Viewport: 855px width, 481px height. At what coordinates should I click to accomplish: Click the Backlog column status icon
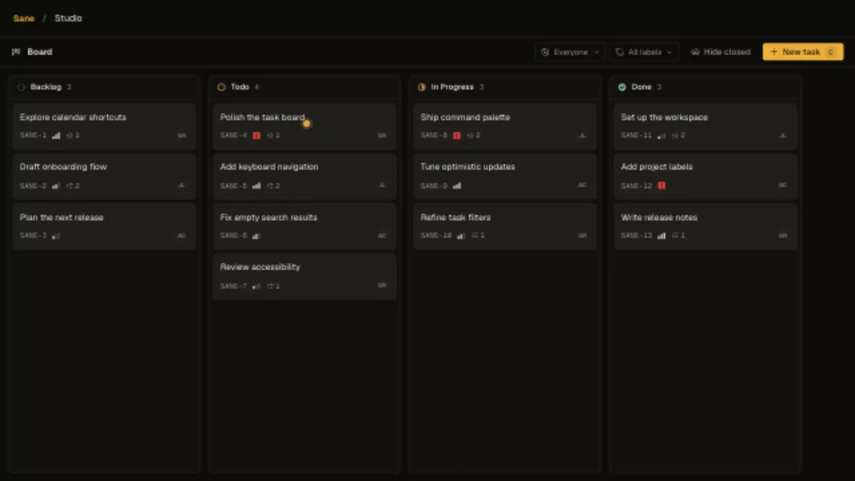click(x=21, y=87)
